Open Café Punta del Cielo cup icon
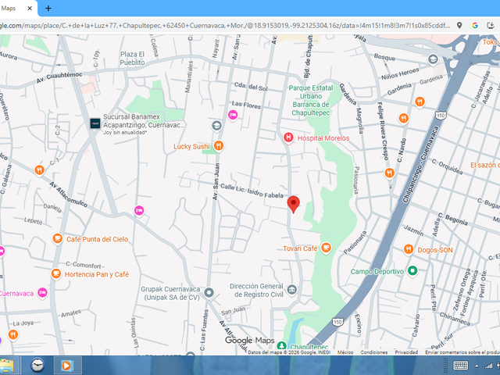 [x=57, y=238]
